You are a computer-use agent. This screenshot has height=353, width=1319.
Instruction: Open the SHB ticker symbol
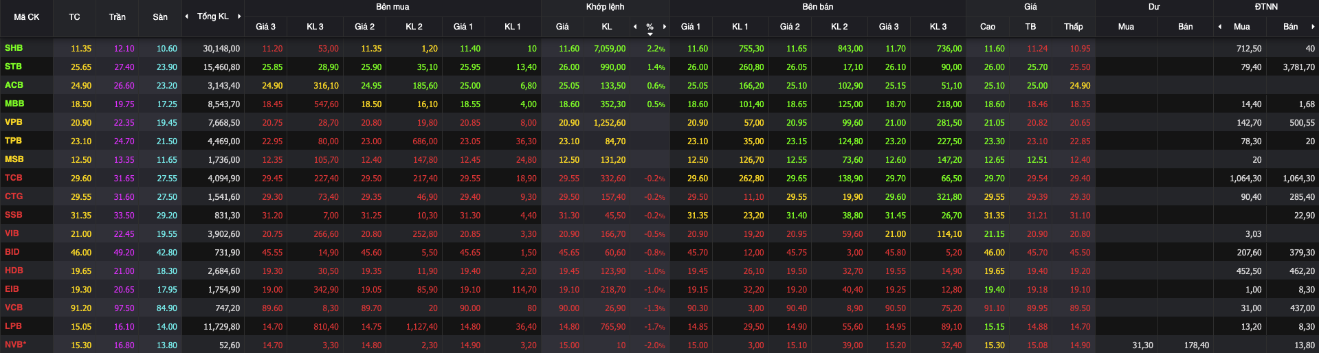pos(14,48)
